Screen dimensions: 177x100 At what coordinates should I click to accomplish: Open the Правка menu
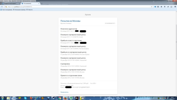[x=6, y=1]
